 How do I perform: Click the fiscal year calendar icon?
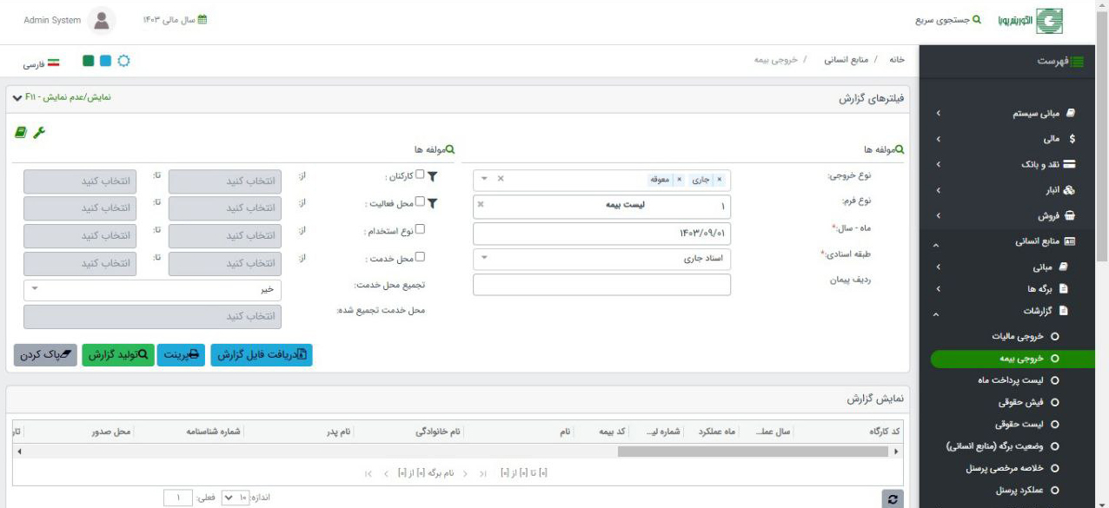click(203, 21)
